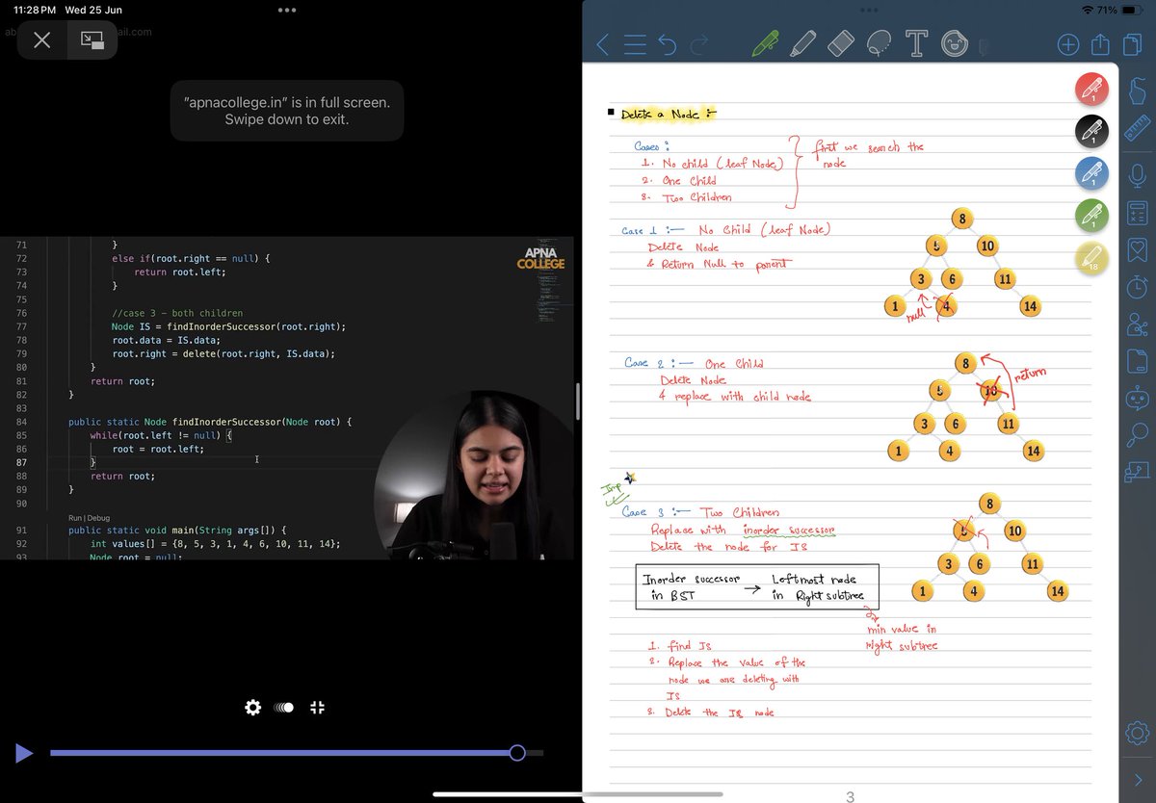Screen dimensions: 1156x803
Task: Open multitasking dots above notes window
Action: [868, 11]
